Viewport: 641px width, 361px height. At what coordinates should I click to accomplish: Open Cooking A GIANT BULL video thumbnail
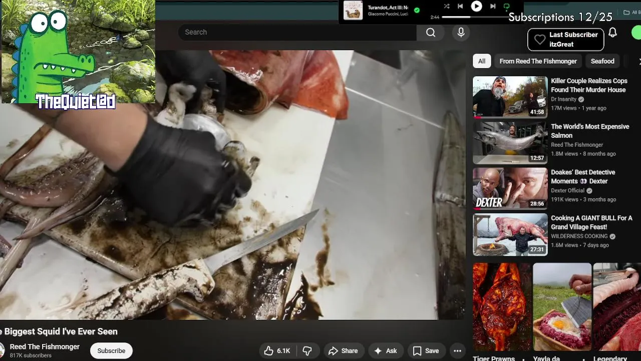click(510, 235)
